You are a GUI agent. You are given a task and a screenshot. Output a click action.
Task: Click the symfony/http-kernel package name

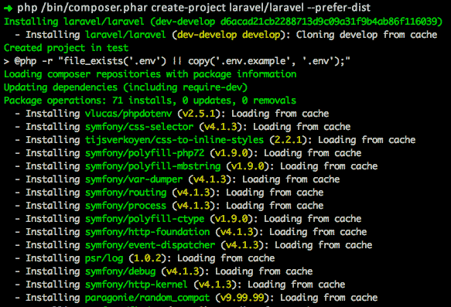(137, 285)
